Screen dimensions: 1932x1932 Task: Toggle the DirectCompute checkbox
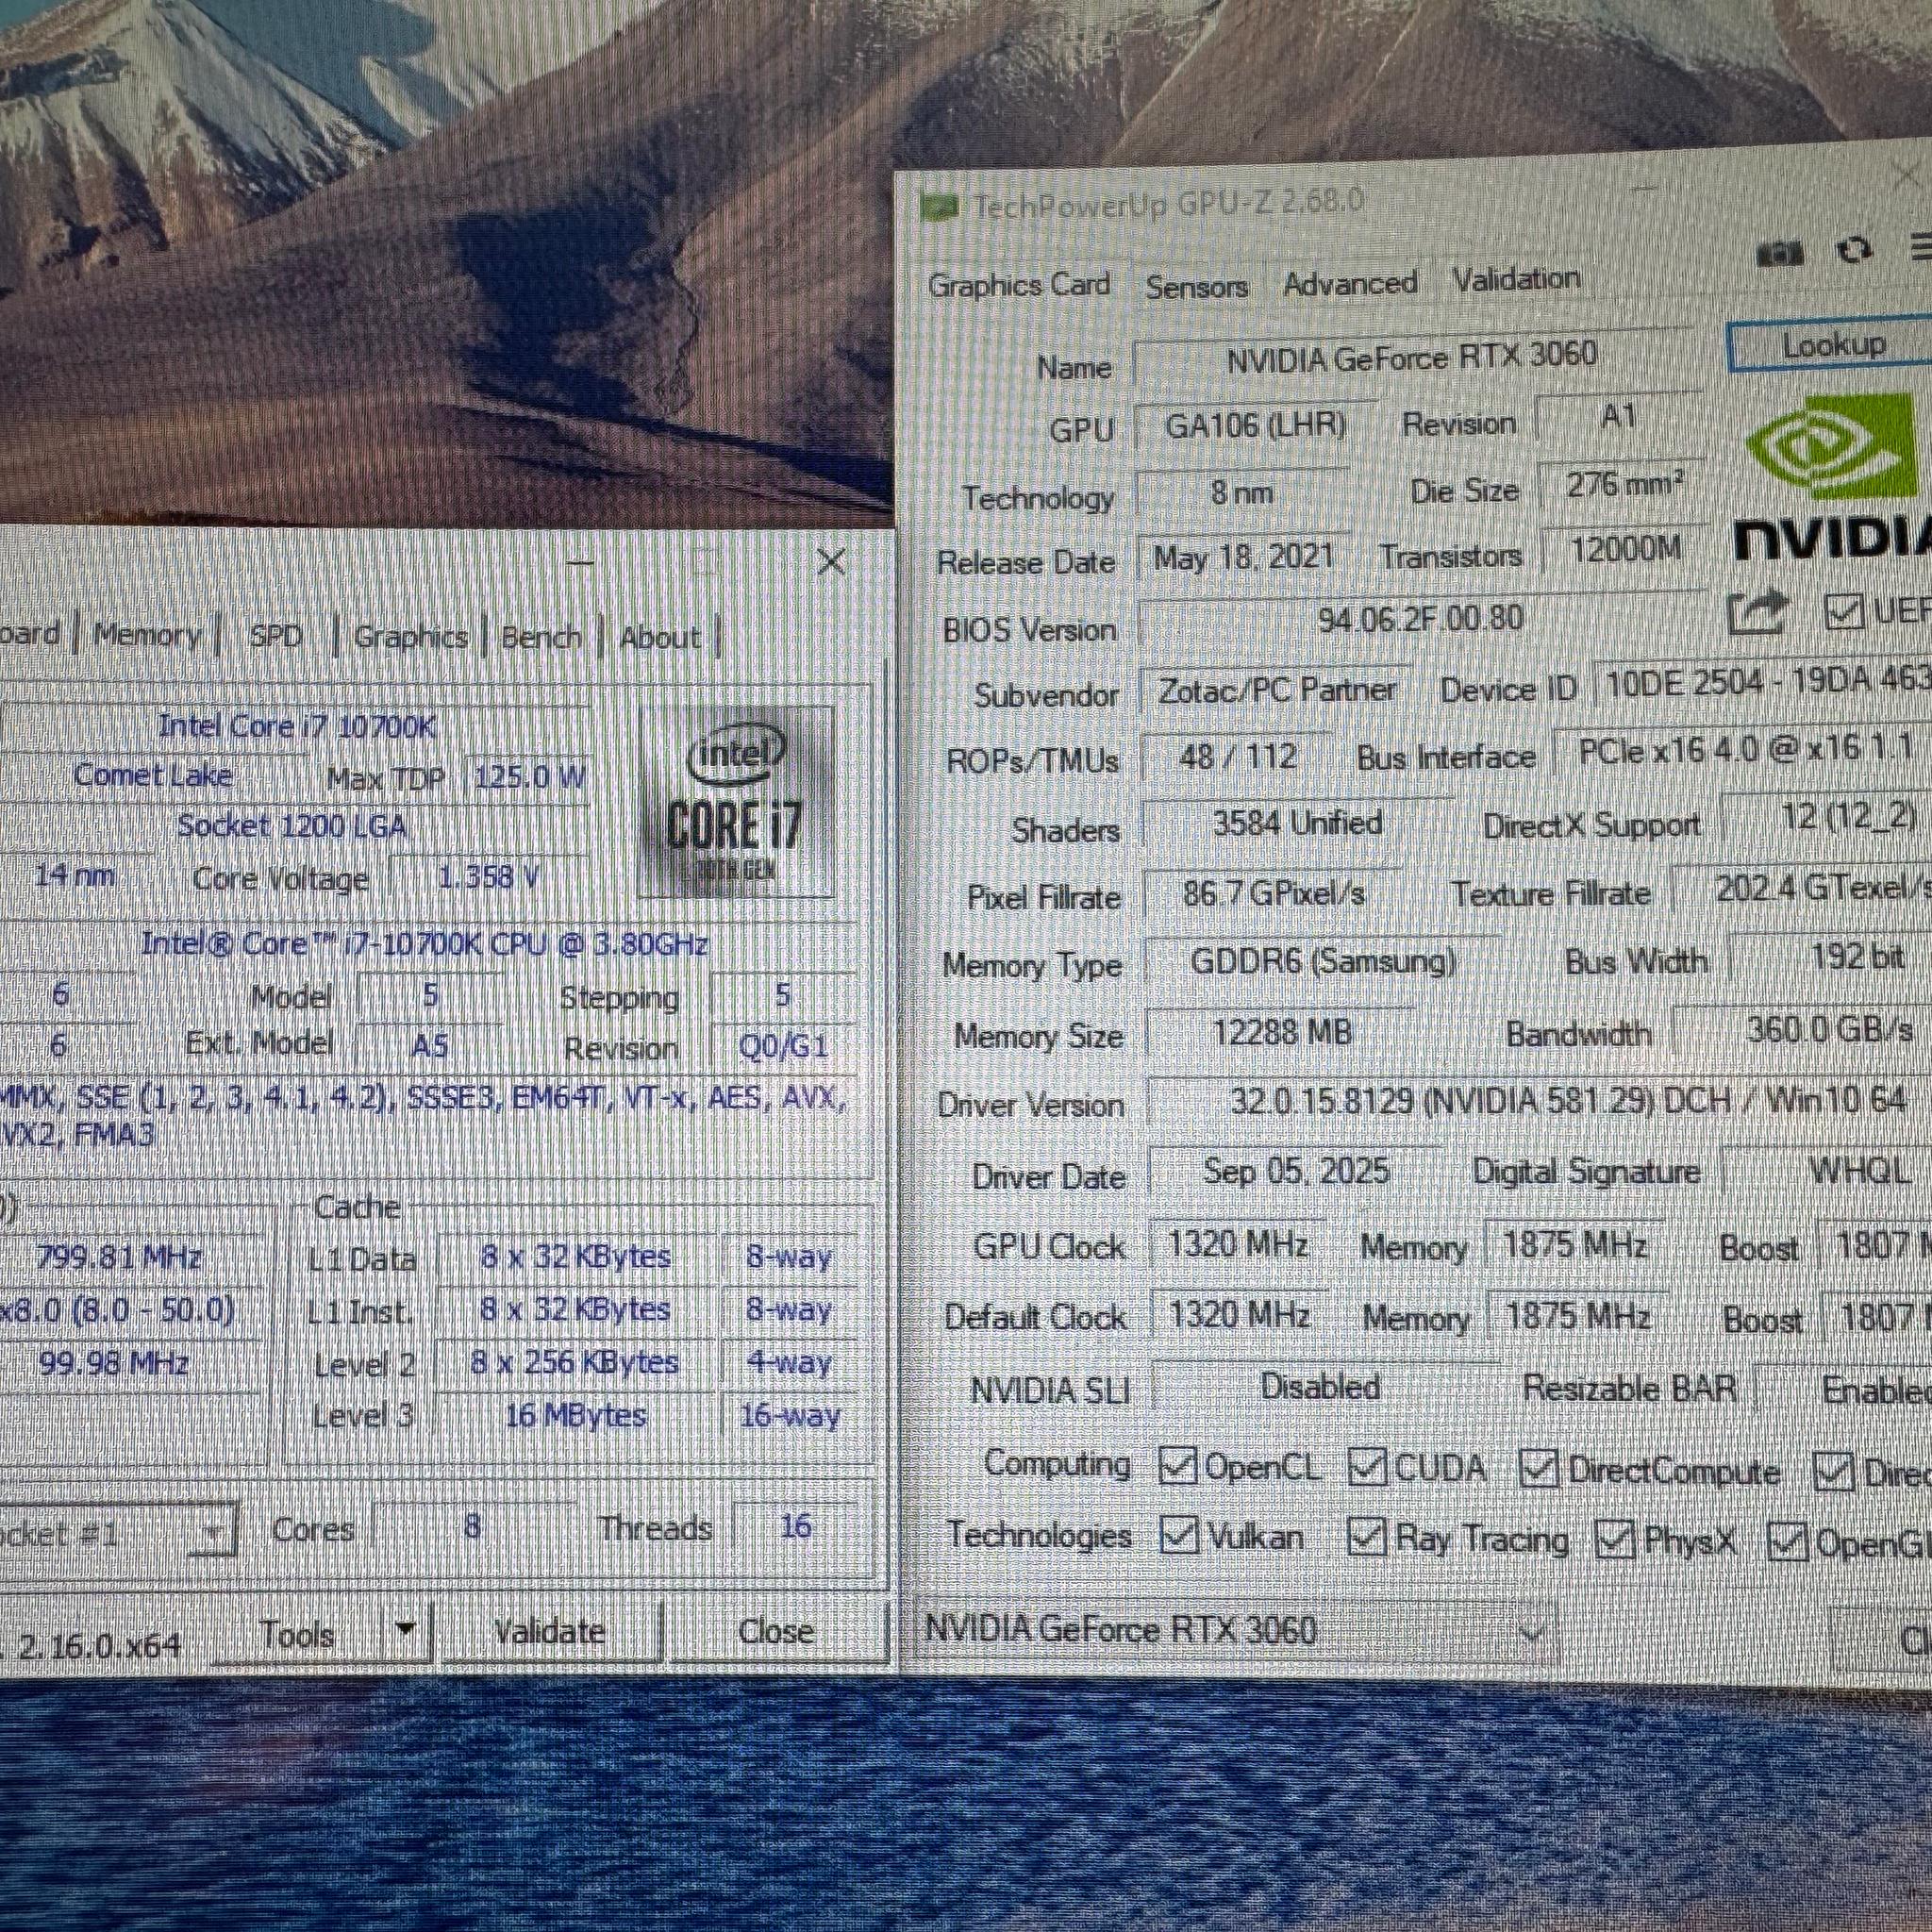(1538, 1469)
